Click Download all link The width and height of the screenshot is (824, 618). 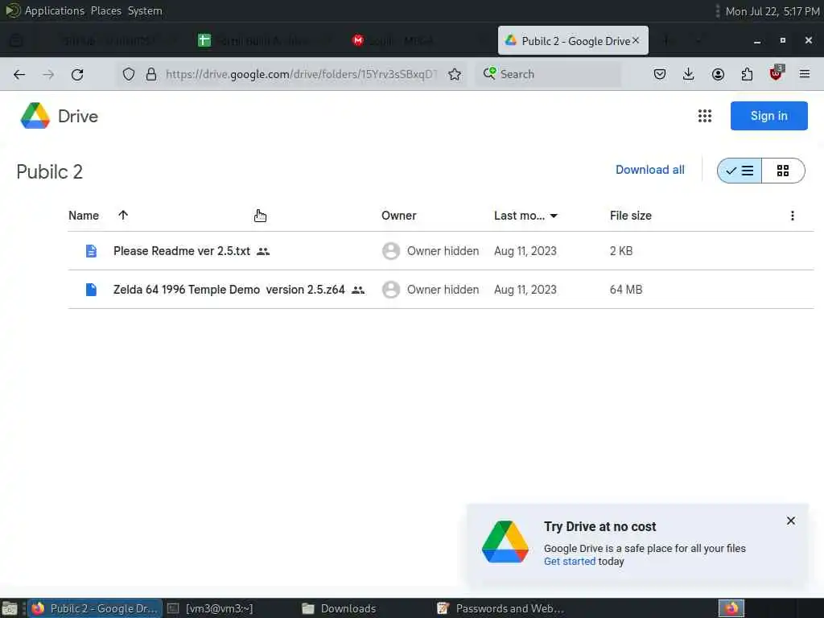[x=650, y=170]
